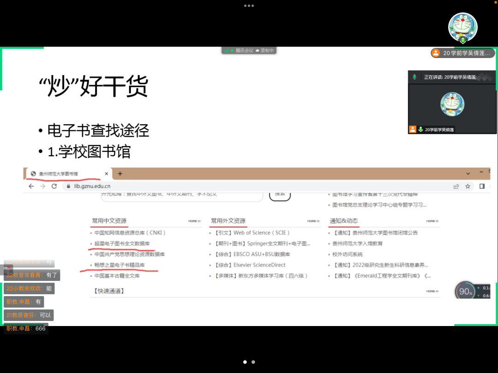Expand MORE next to 常用外文资源

313,221
